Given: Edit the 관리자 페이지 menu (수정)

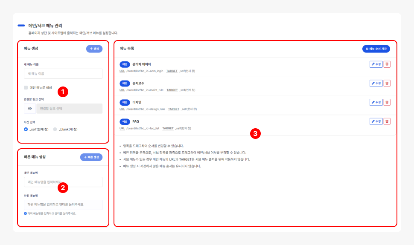Looking at the screenshot, I should click(x=376, y=64).
